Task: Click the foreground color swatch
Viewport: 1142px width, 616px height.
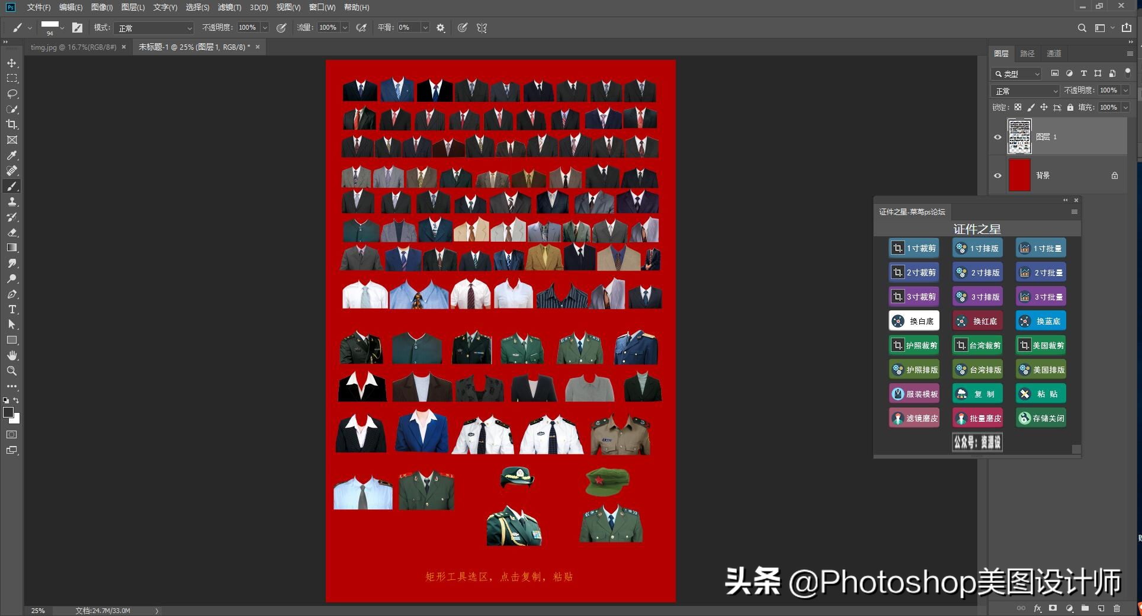Action: coord(8,411)
